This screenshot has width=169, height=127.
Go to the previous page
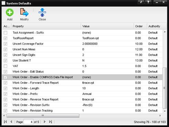point(11,121)
